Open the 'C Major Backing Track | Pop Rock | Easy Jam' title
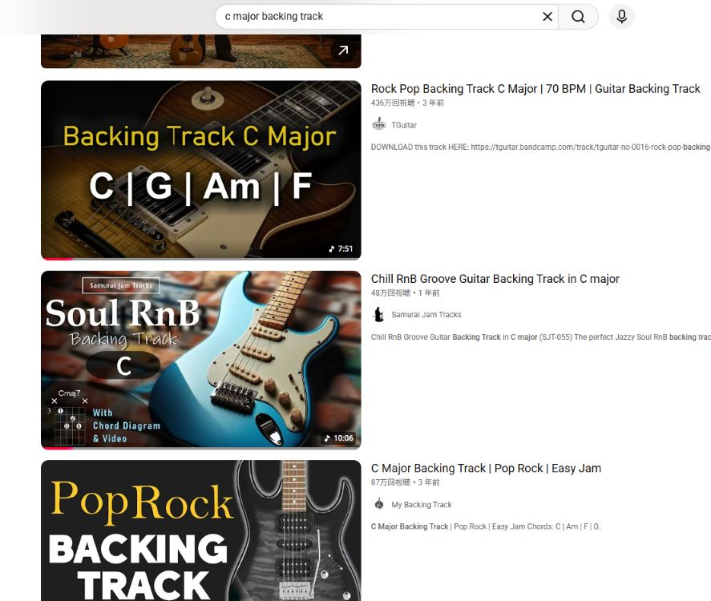Viewport: 711px width, 601px height. [x=486, y=468]
